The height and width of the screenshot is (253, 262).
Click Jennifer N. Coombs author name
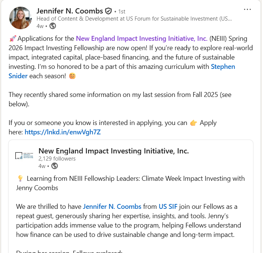[x=70, y=11]
